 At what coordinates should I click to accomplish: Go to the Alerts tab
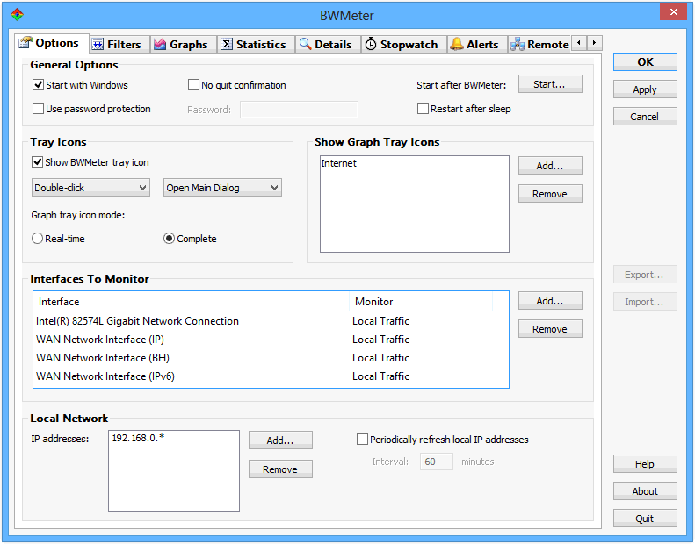pyautogui.click(x=476, y=45)
